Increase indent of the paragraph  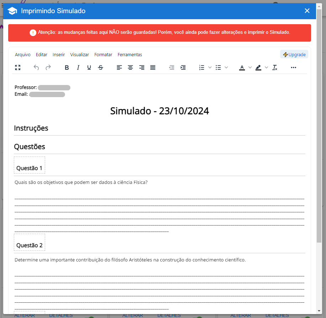click(183, 68)
